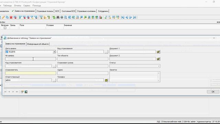The image size is (220, 124).
Task: Click Администратор in the status bar
Action: [x=204, y=122]
